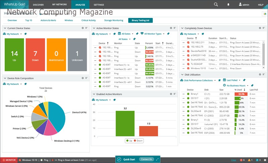Open row menu for TL-SG3424P device
The height and width of the screenshot is (163, 268).
(183, 64)
